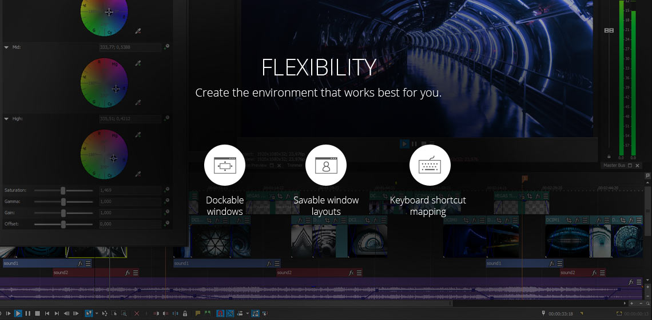
Task: Click the Trim end icon
Action: tap(165, 313)
